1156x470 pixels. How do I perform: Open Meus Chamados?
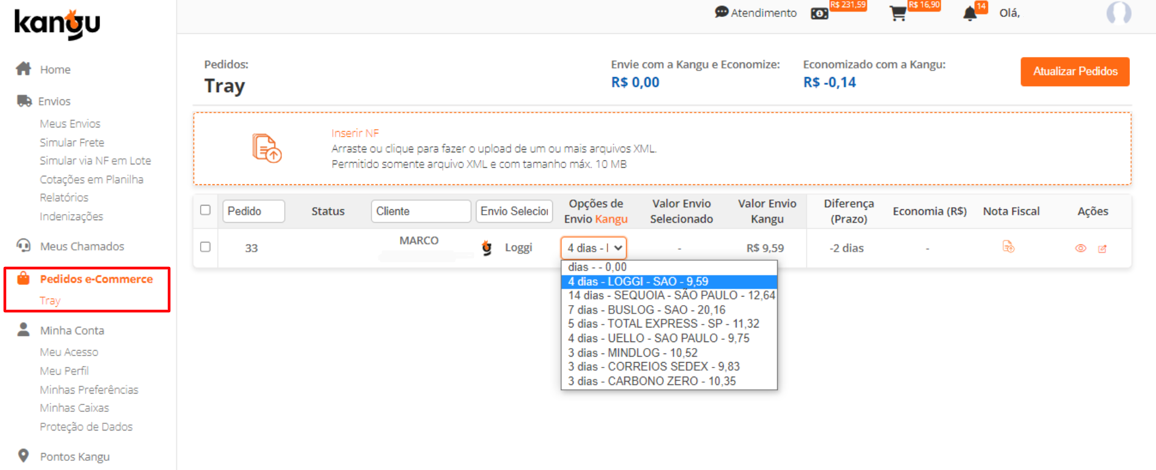tap(82, 246)
